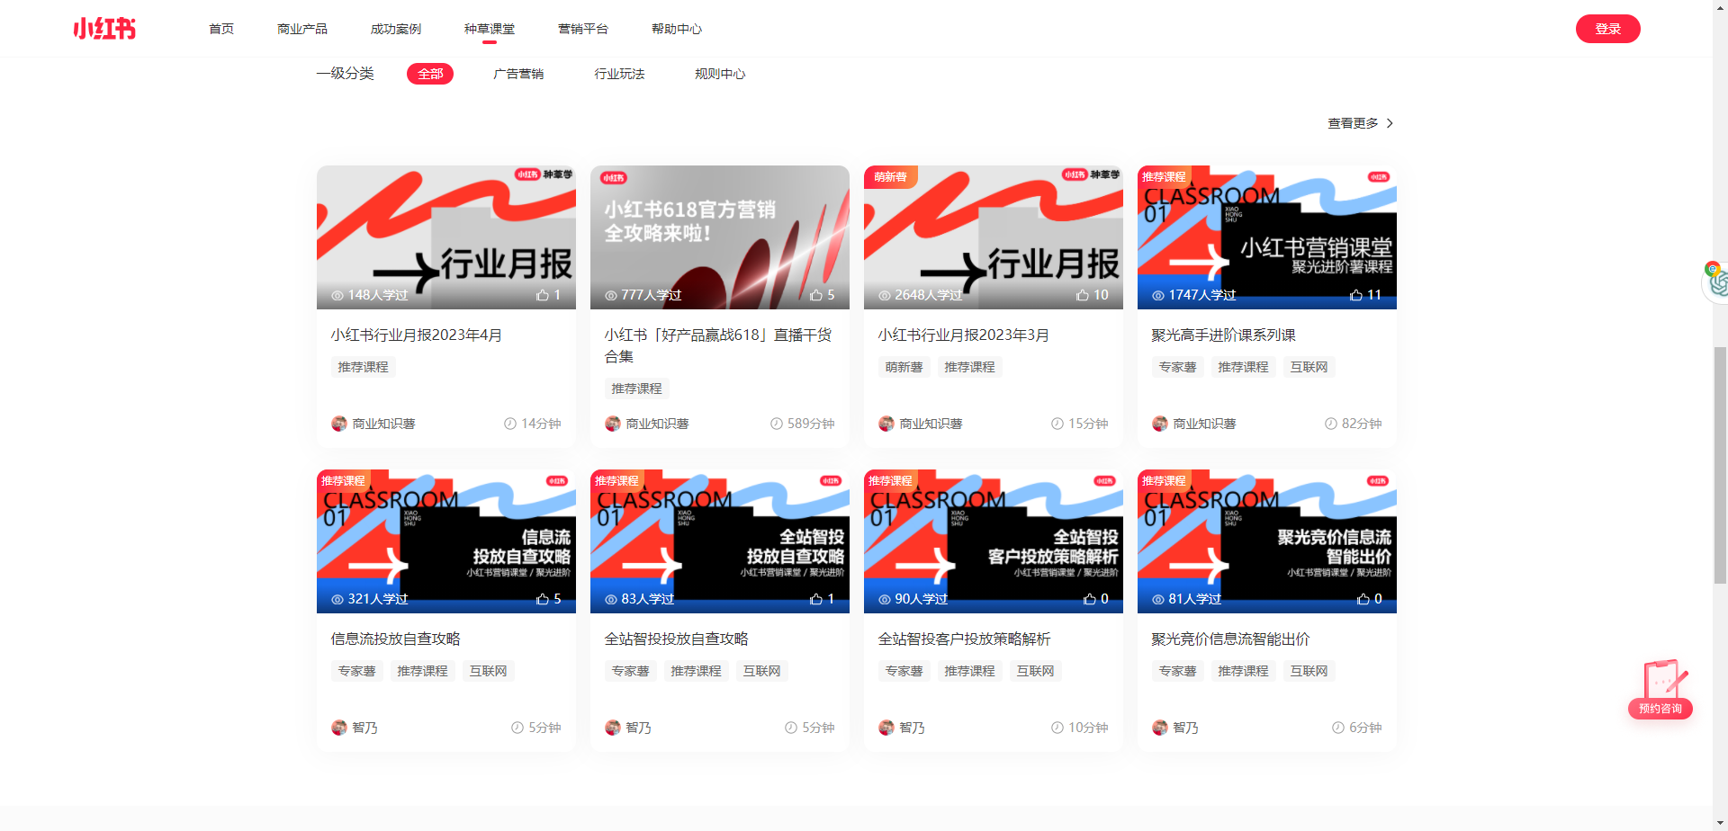Click the page vertical scrollbar
Viewport: 1728px width, 831px height.
tap(1720, 465)
